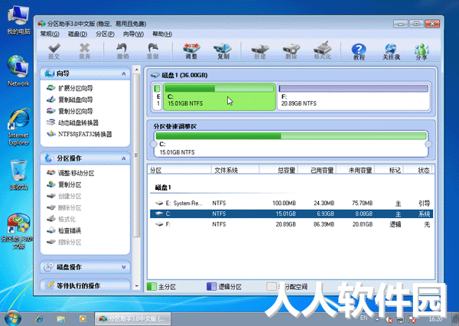This screenshot has width=459, height=326.
Task: Launch 复制磁盘向导 from the wizard panel
Action: (x=70, y=99)
